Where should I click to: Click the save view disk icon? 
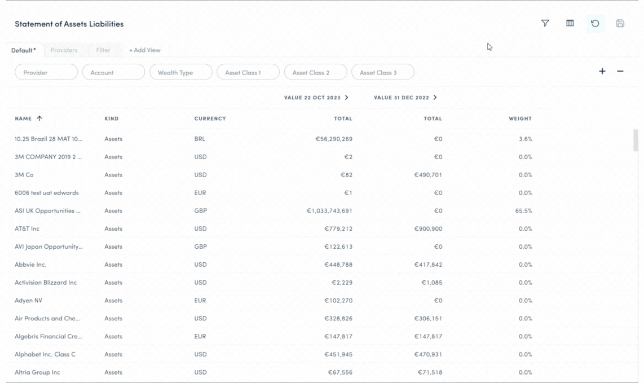(620, 24)
